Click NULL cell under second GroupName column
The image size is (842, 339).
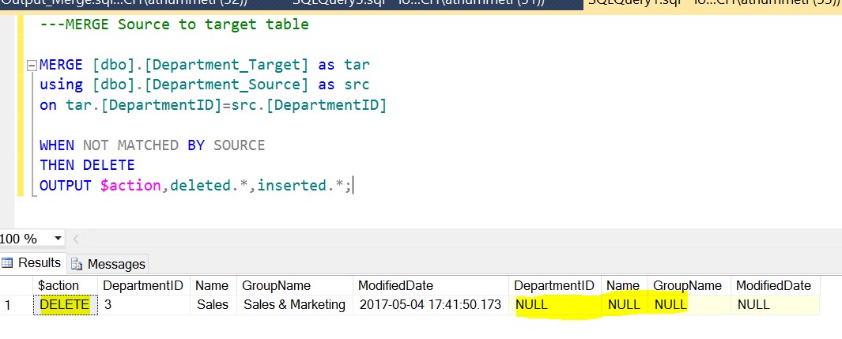tap(689, 305)
